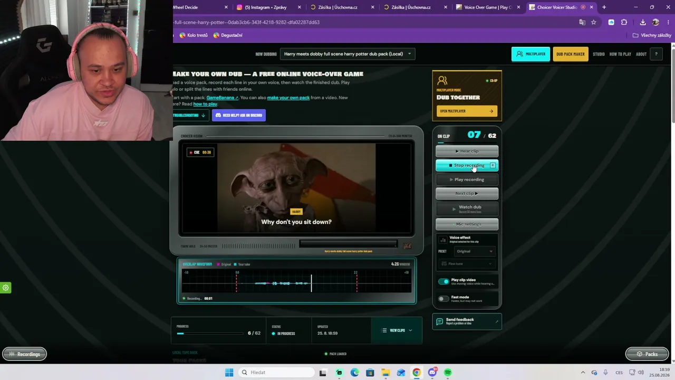
Task: Open Microsoft Edge from taskbar
Action: pyautogui.click(x=354, y=373)
